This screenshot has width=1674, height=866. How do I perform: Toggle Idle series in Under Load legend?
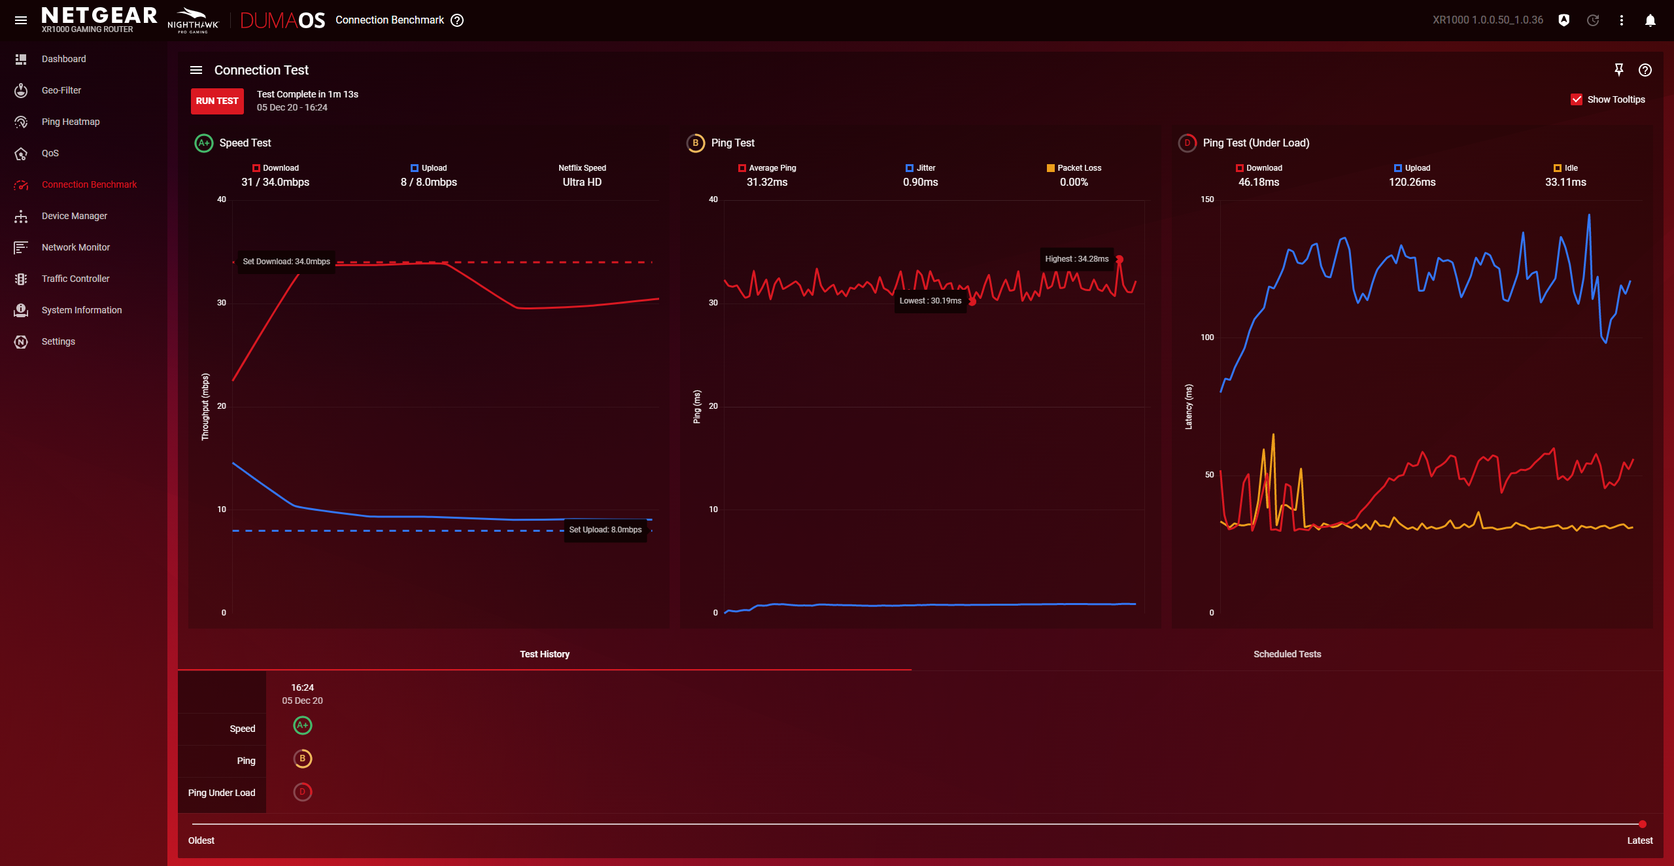(1565, 168)
